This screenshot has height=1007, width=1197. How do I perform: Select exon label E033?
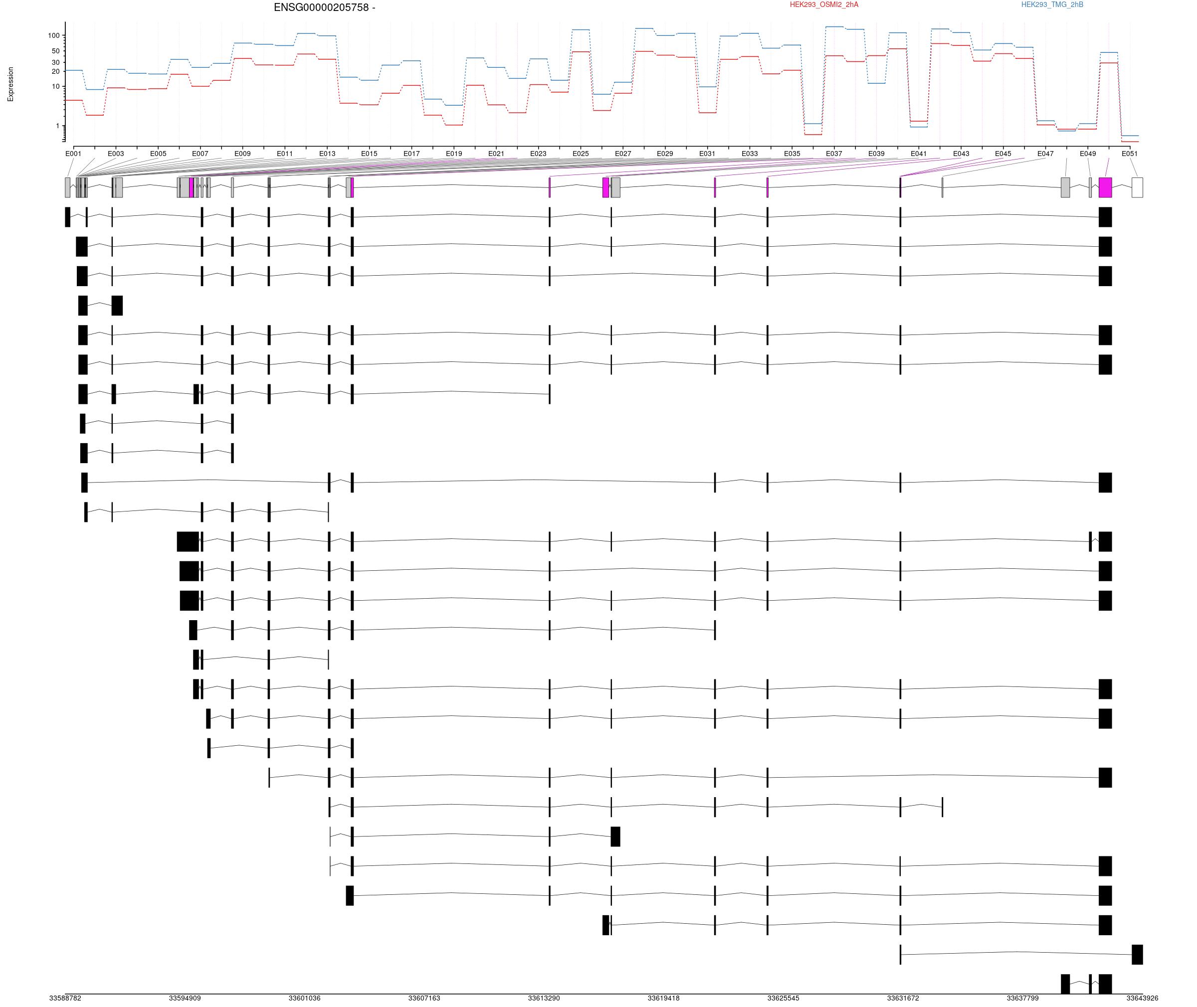750,154
